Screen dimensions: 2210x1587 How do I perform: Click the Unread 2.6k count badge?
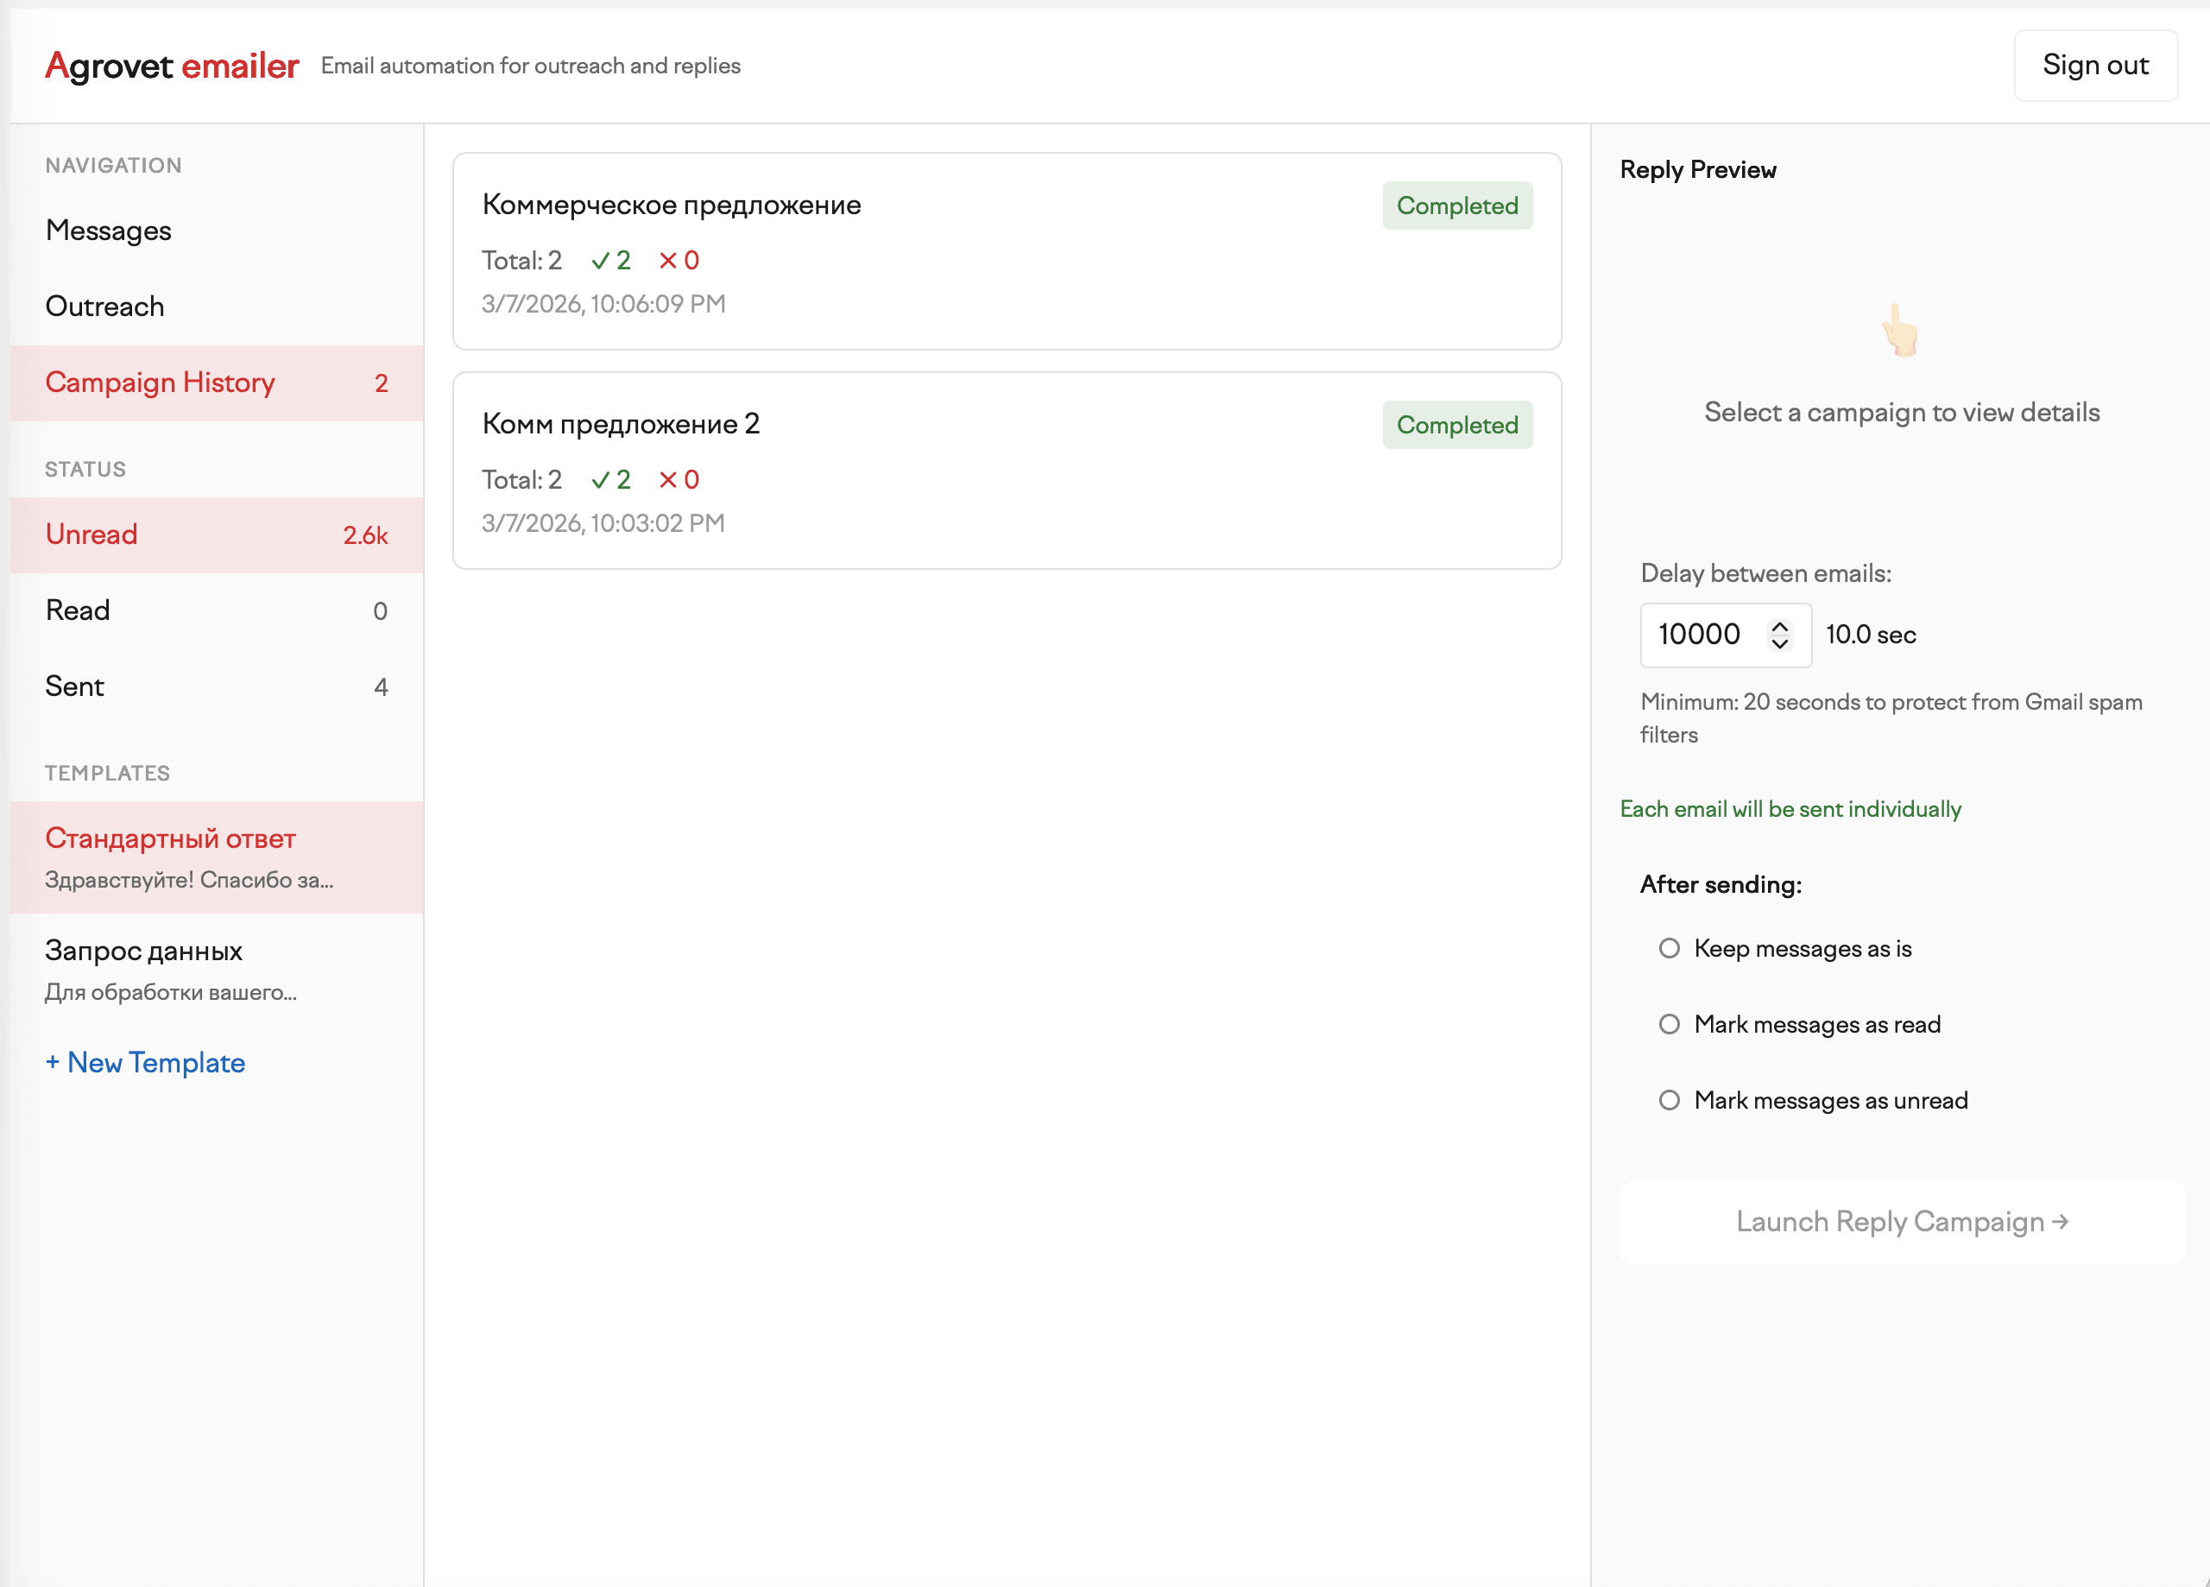(365, 535)
